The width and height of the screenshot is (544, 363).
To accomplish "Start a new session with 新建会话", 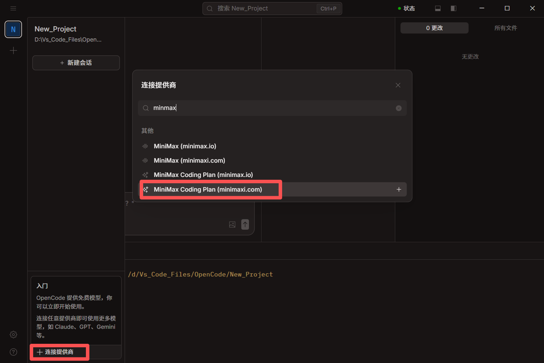I will [76, 63].
